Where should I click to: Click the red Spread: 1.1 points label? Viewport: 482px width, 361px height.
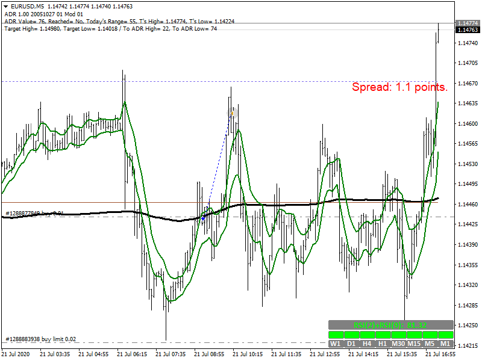point(399,87)
